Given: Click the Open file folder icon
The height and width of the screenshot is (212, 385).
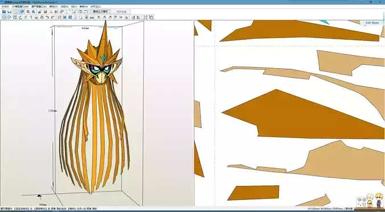Looking at the screenshot, I should [4, 11].
